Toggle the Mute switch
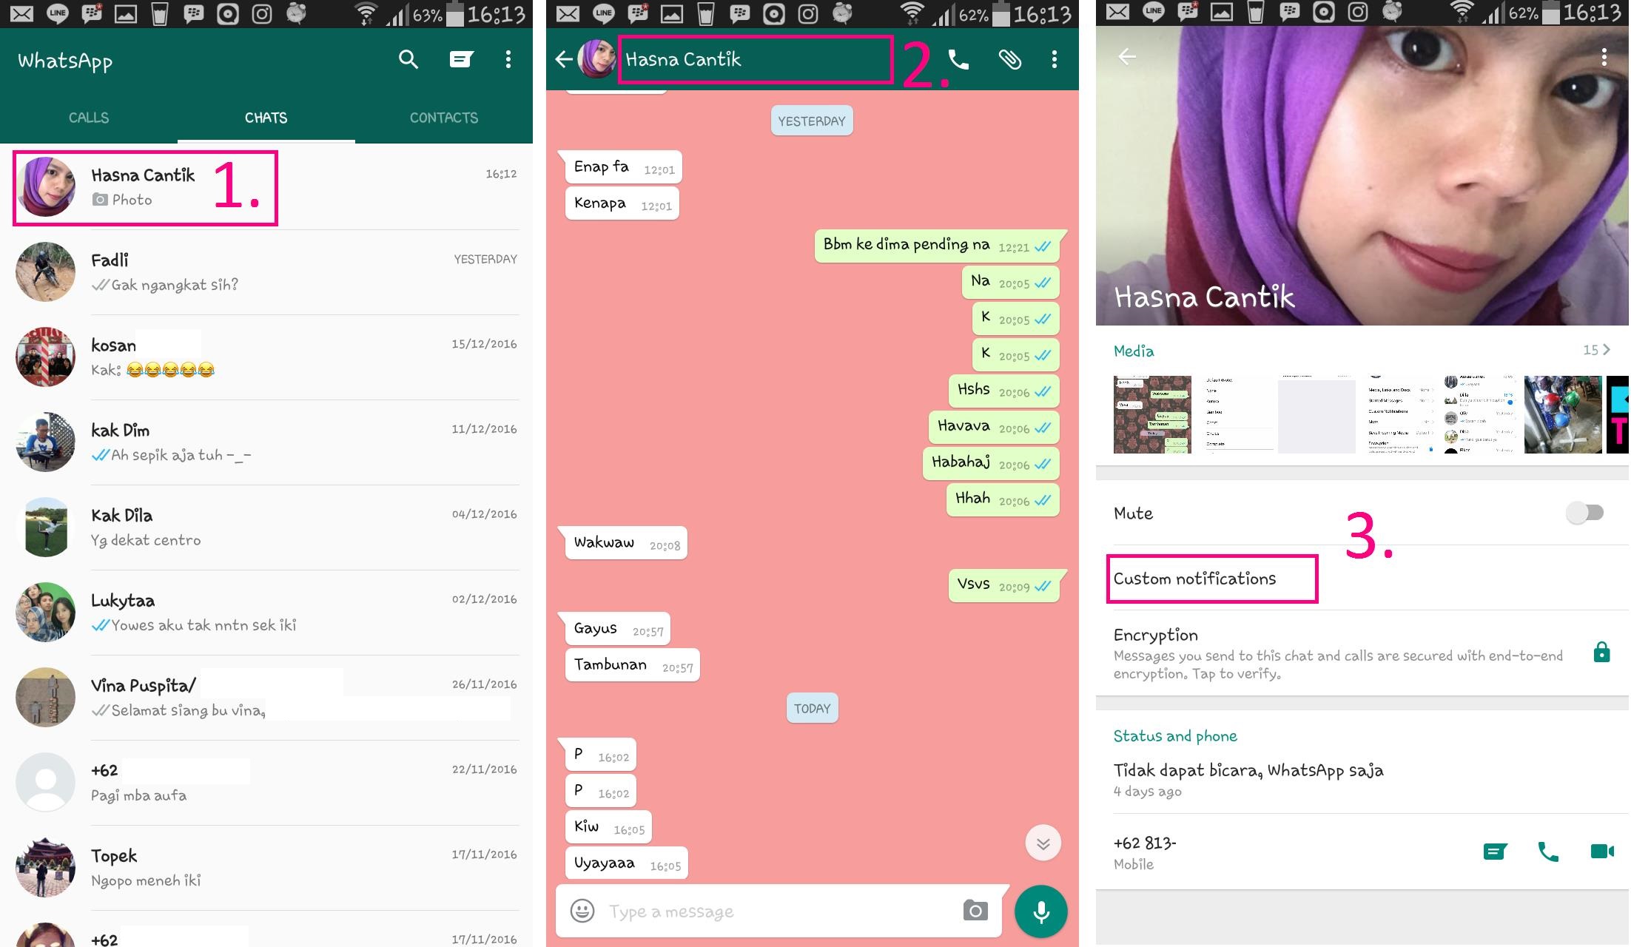Image resolution: width=1631 pixels, height=947 pixels. pos(1584,513)
